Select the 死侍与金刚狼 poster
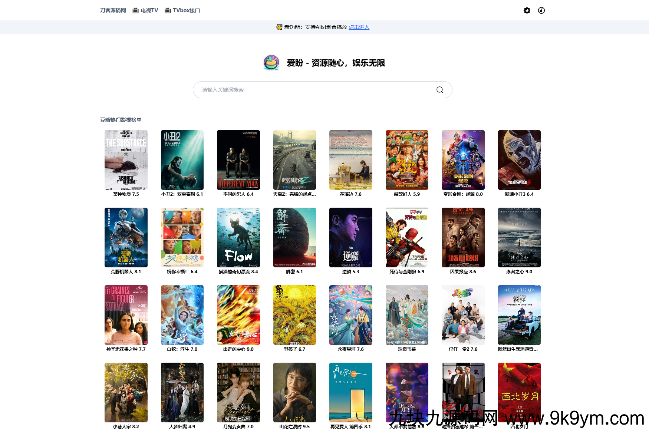 (407, 237)
